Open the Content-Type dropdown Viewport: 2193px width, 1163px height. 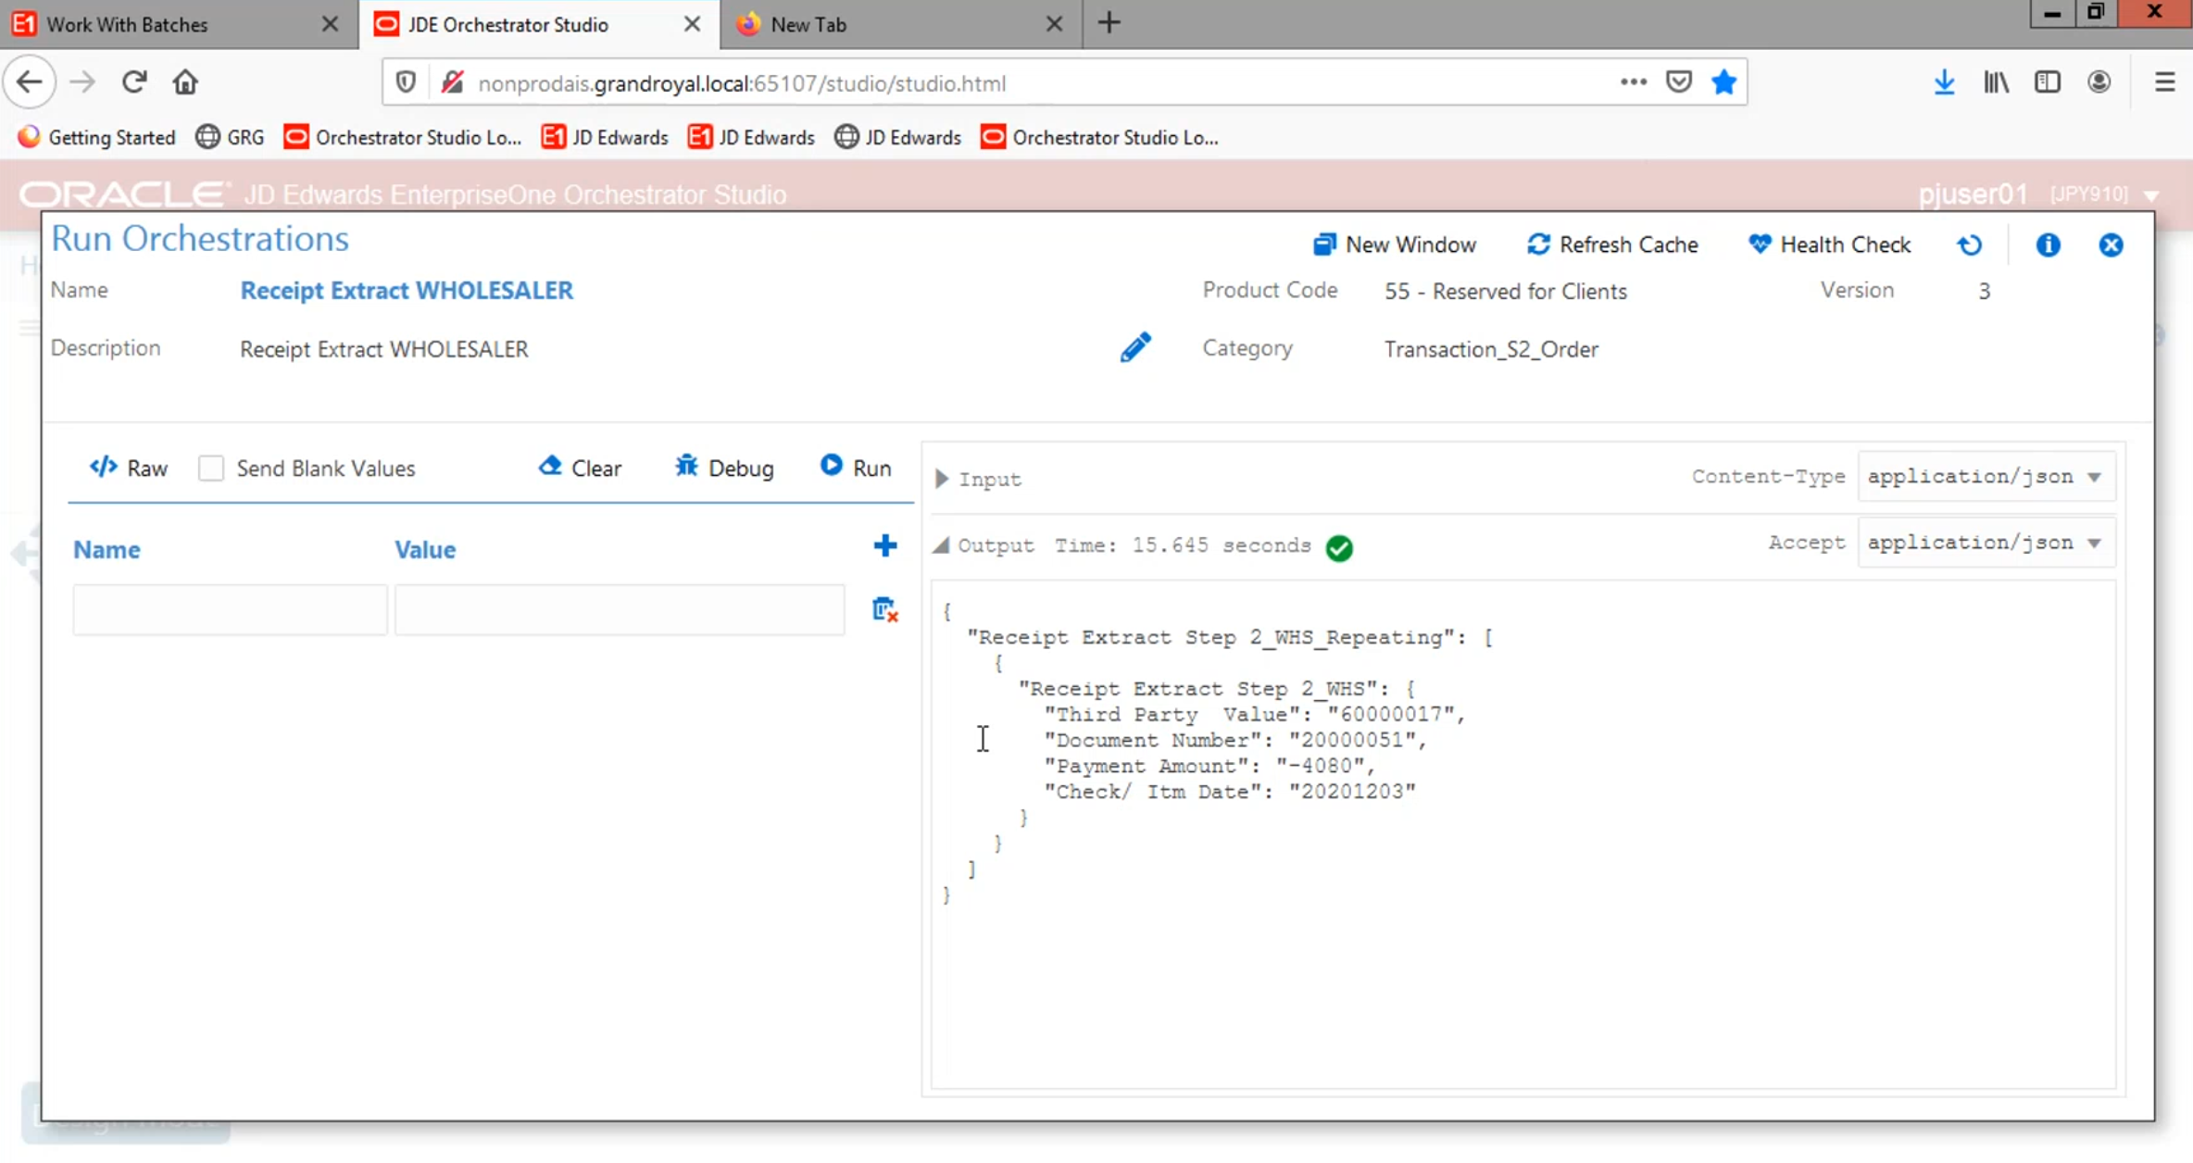coord(1985,477)
